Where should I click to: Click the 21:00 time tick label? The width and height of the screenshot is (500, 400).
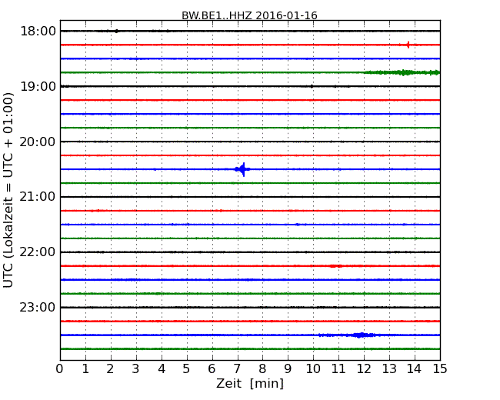click(38, 197)
